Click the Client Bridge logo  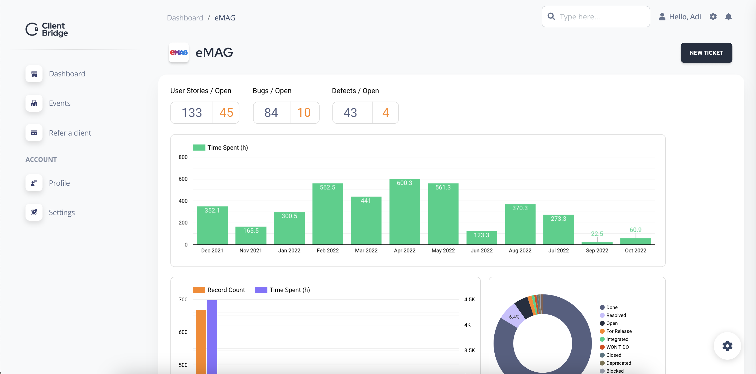(47, 29)
